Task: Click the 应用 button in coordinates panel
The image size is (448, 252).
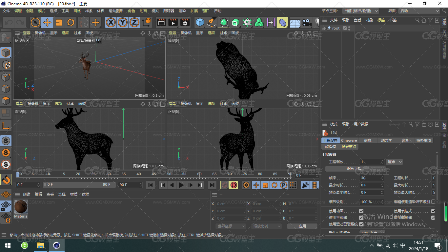Action: pyautogui.click(x=302, y=226)
